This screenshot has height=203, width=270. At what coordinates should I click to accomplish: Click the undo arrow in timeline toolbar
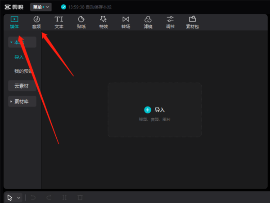pyautogui.click(x=33, y=198)
